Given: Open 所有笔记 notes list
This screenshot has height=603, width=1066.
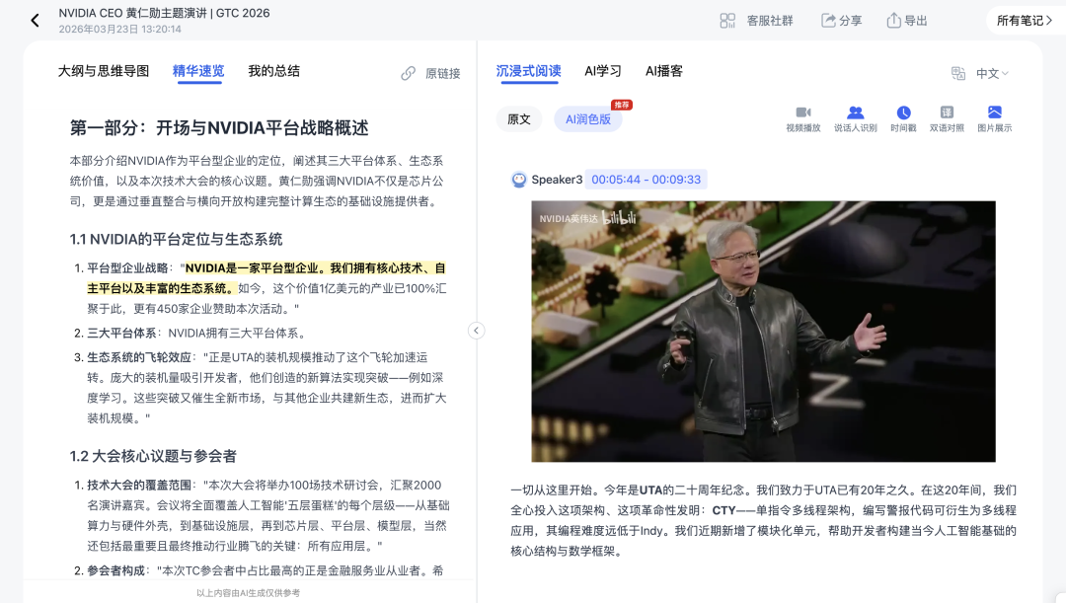Looking at the screenshot, I should [x=1025, y=21].
